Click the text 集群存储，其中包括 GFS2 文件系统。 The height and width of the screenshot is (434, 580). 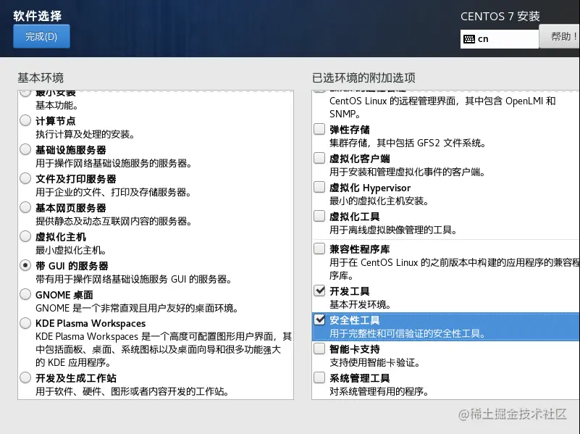pyautogui.click(x=408, y=143)
